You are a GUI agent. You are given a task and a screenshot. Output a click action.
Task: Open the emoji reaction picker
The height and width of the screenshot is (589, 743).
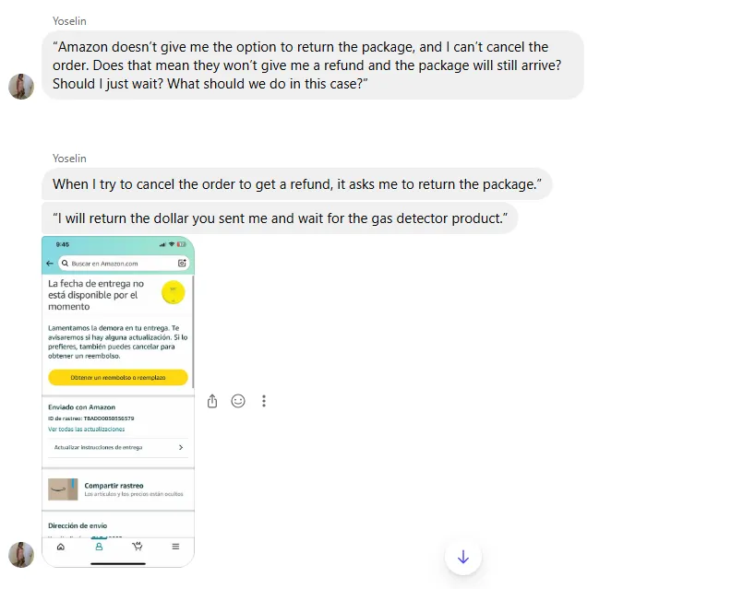(238, 401)
